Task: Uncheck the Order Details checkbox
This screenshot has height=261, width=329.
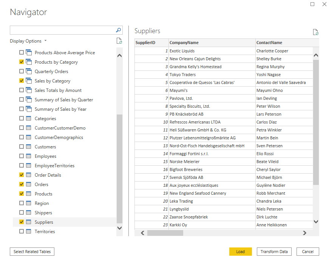Action: pos(22,175)
